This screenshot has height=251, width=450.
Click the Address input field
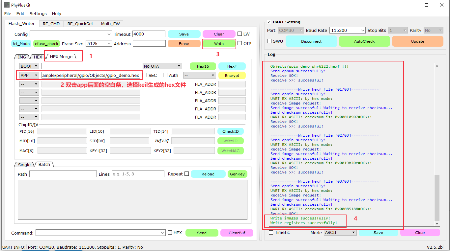149,43
